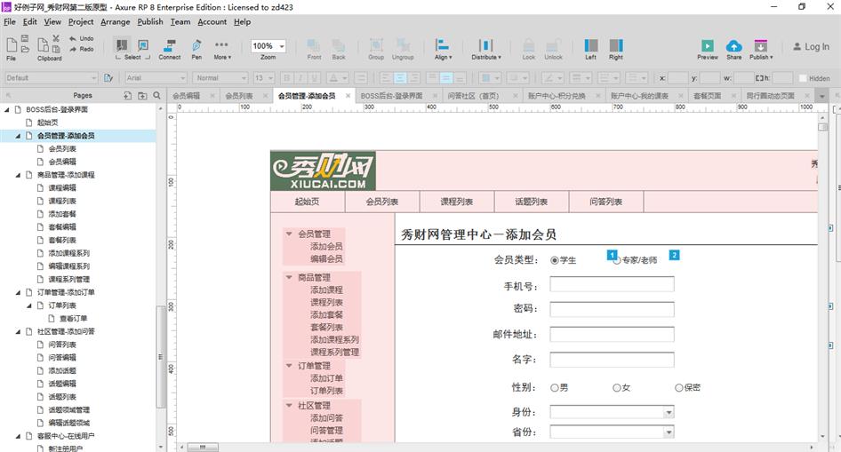Open the Team menu
841x452 pixels.
click(180, 22)
